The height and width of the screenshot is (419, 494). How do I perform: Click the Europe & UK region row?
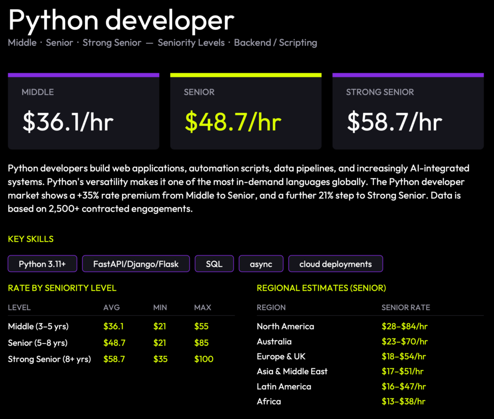point(370,356)
